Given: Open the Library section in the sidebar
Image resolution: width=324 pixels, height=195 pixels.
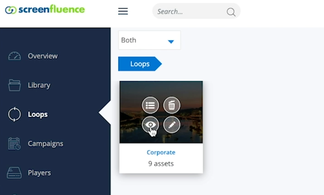Looking at the screenshot, I should 39,85.
